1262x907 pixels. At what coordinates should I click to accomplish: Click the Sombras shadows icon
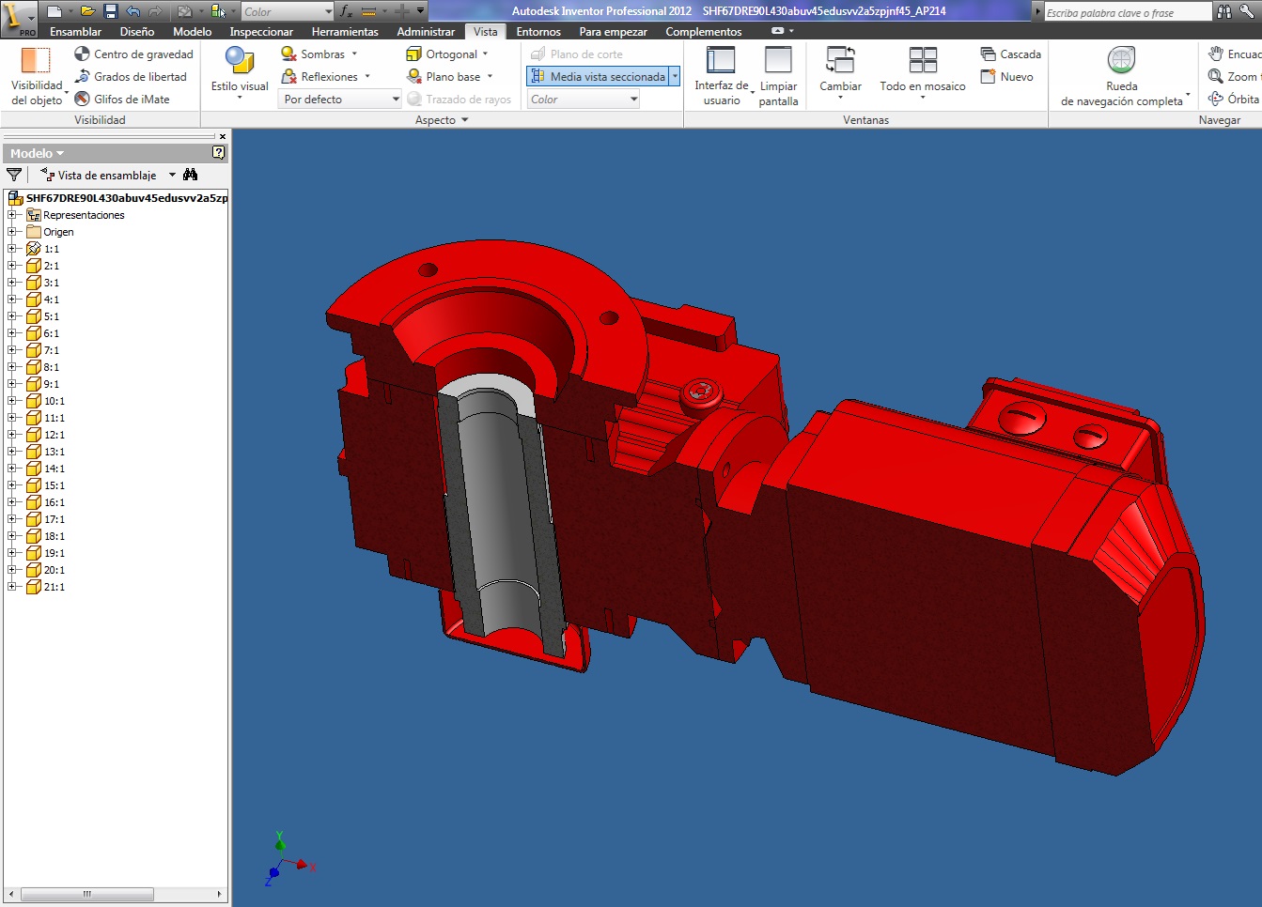[x=289, y=54]
